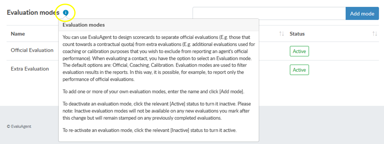The width and height of the screenshot is (384, 144).
Task: Click the EvaluAgent copyright footer text
Action: tap(19, 126)
